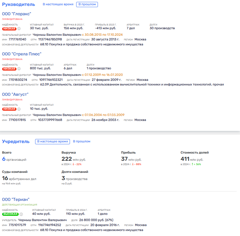Show past companies in Учредитель section
Screen dimensions: 240x236
[x=81, y=141]
